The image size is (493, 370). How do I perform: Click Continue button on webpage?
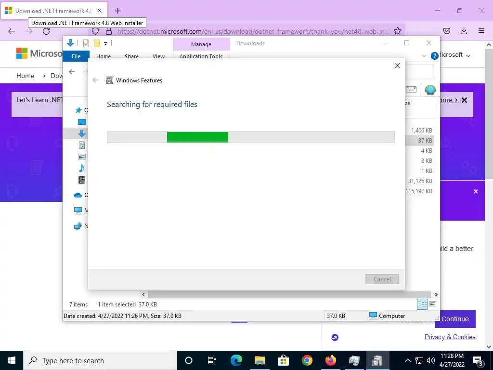click(x=455, y=319)
